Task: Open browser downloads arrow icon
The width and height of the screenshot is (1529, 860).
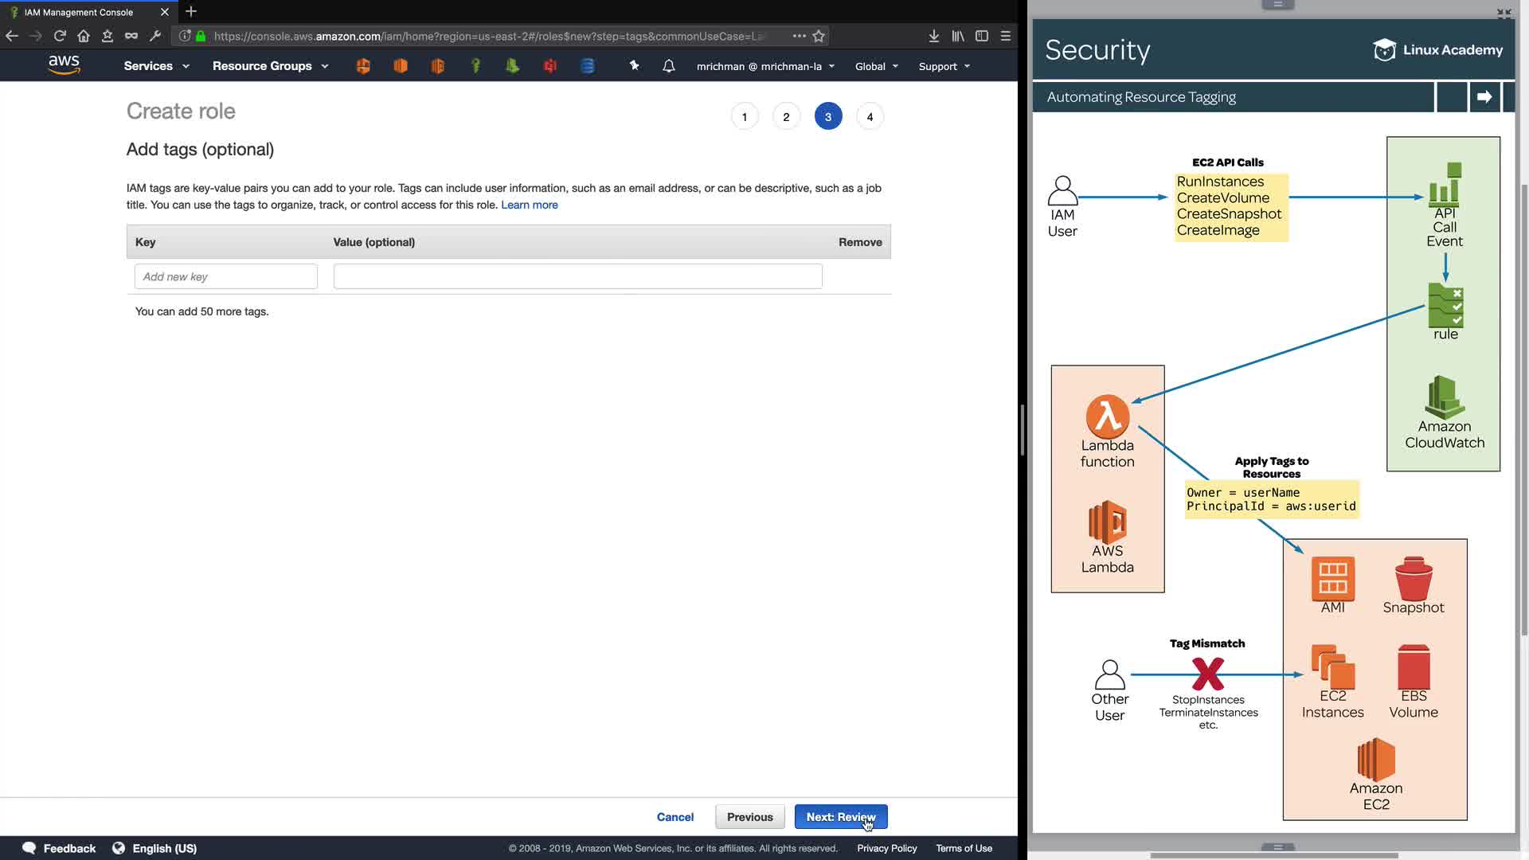Action: (934, 36)
